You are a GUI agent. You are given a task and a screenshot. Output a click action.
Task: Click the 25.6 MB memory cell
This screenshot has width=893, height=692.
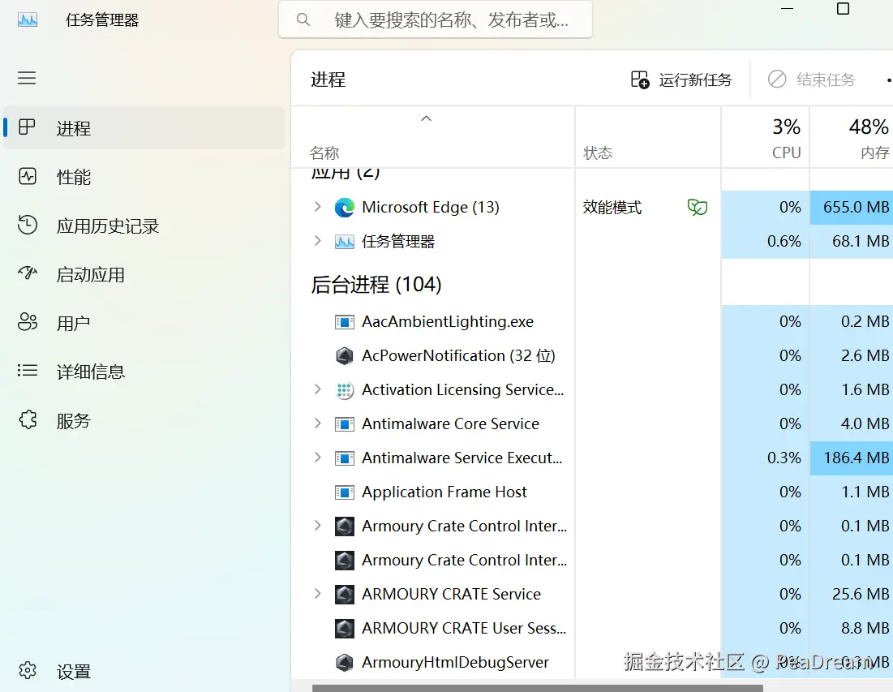pos(852,594)
